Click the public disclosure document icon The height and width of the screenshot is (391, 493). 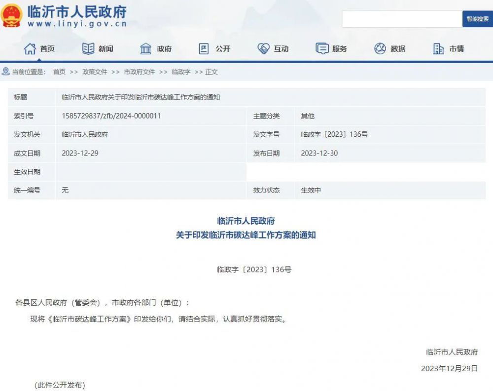[204, 48]
